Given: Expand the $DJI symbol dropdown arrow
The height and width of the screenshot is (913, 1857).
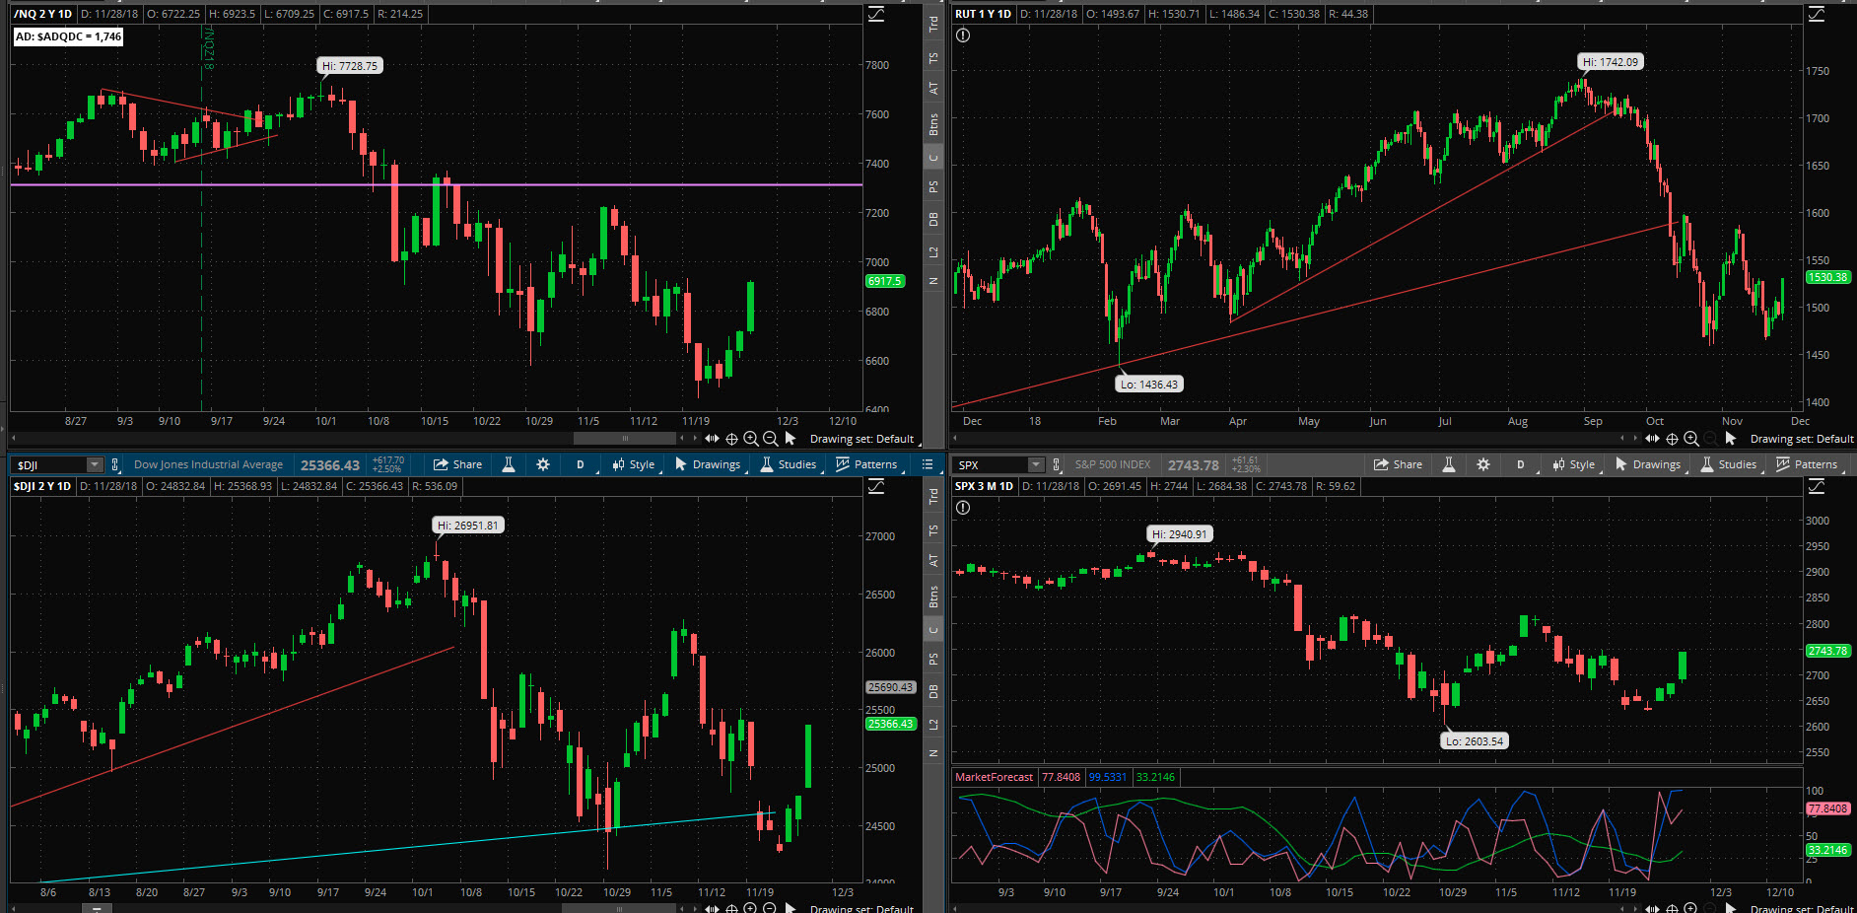Looking at the screenshot, I should pyautogui.click(x=95, y=464).
